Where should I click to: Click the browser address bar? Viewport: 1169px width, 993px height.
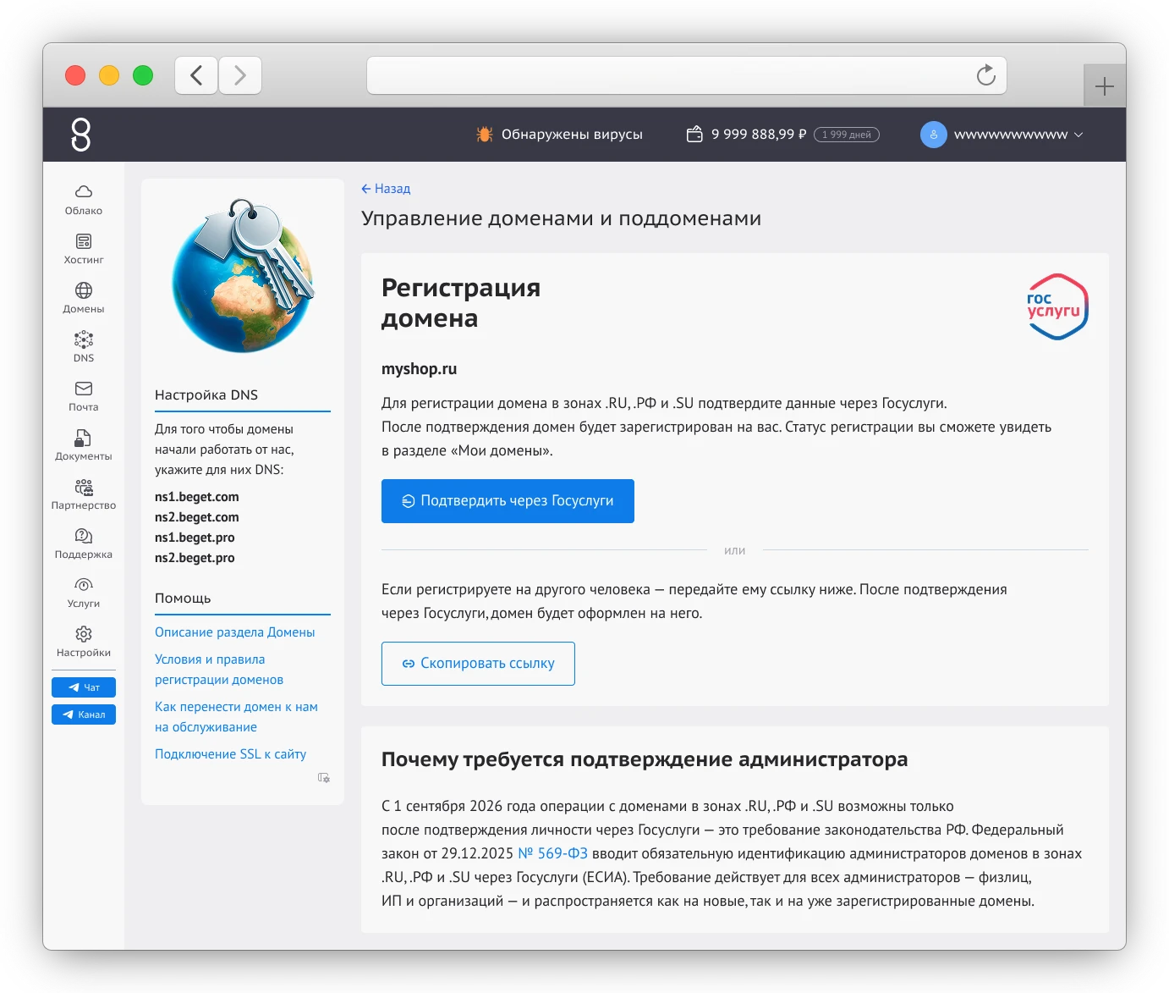point(686,75)
